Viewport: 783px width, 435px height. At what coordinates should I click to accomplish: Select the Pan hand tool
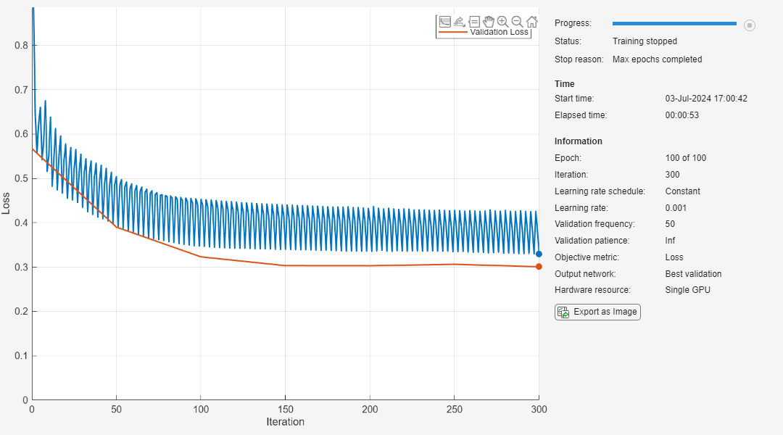click(489, 22)
